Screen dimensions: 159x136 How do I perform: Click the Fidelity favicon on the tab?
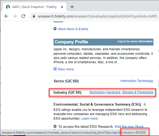click(x=8, y=7)
